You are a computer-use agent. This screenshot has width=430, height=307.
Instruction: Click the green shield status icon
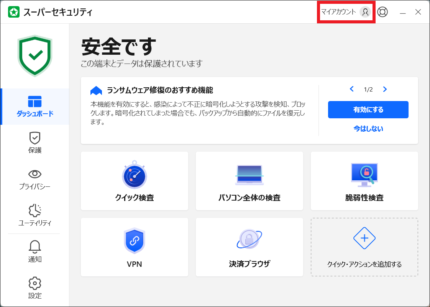[x=35, y=56]
